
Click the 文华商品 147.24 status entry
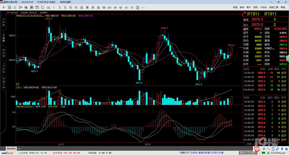click(x=66, y=153)
